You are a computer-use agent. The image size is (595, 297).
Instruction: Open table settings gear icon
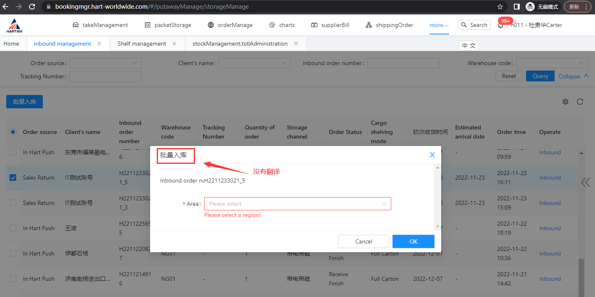point(565,102)
